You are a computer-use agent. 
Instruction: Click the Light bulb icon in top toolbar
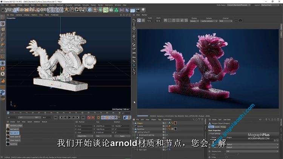coord(143,10)
